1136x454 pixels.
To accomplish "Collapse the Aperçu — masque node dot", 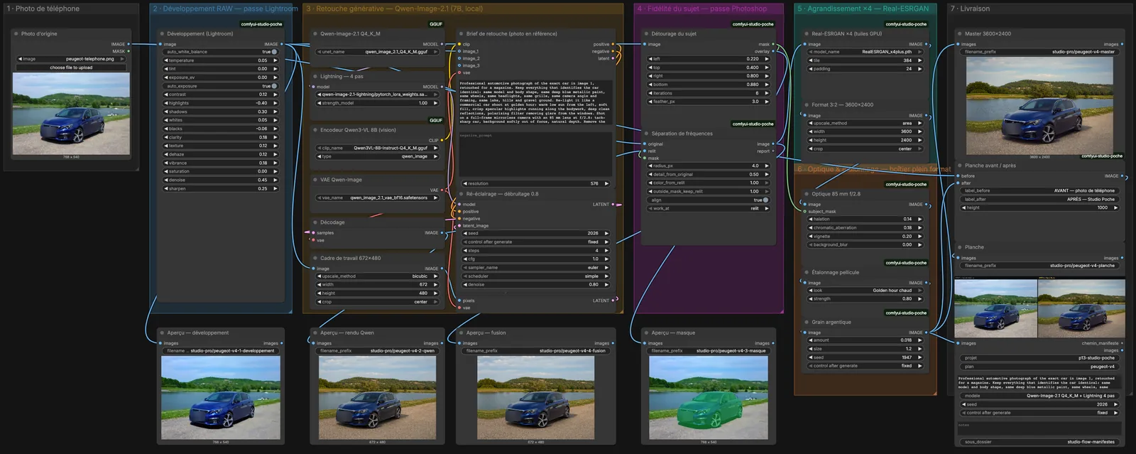I will [646, 333].
